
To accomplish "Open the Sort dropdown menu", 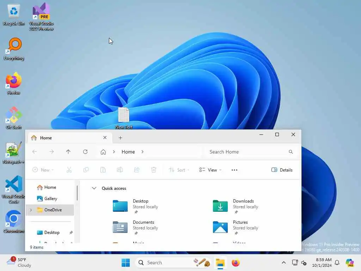I will click(179, 170).
